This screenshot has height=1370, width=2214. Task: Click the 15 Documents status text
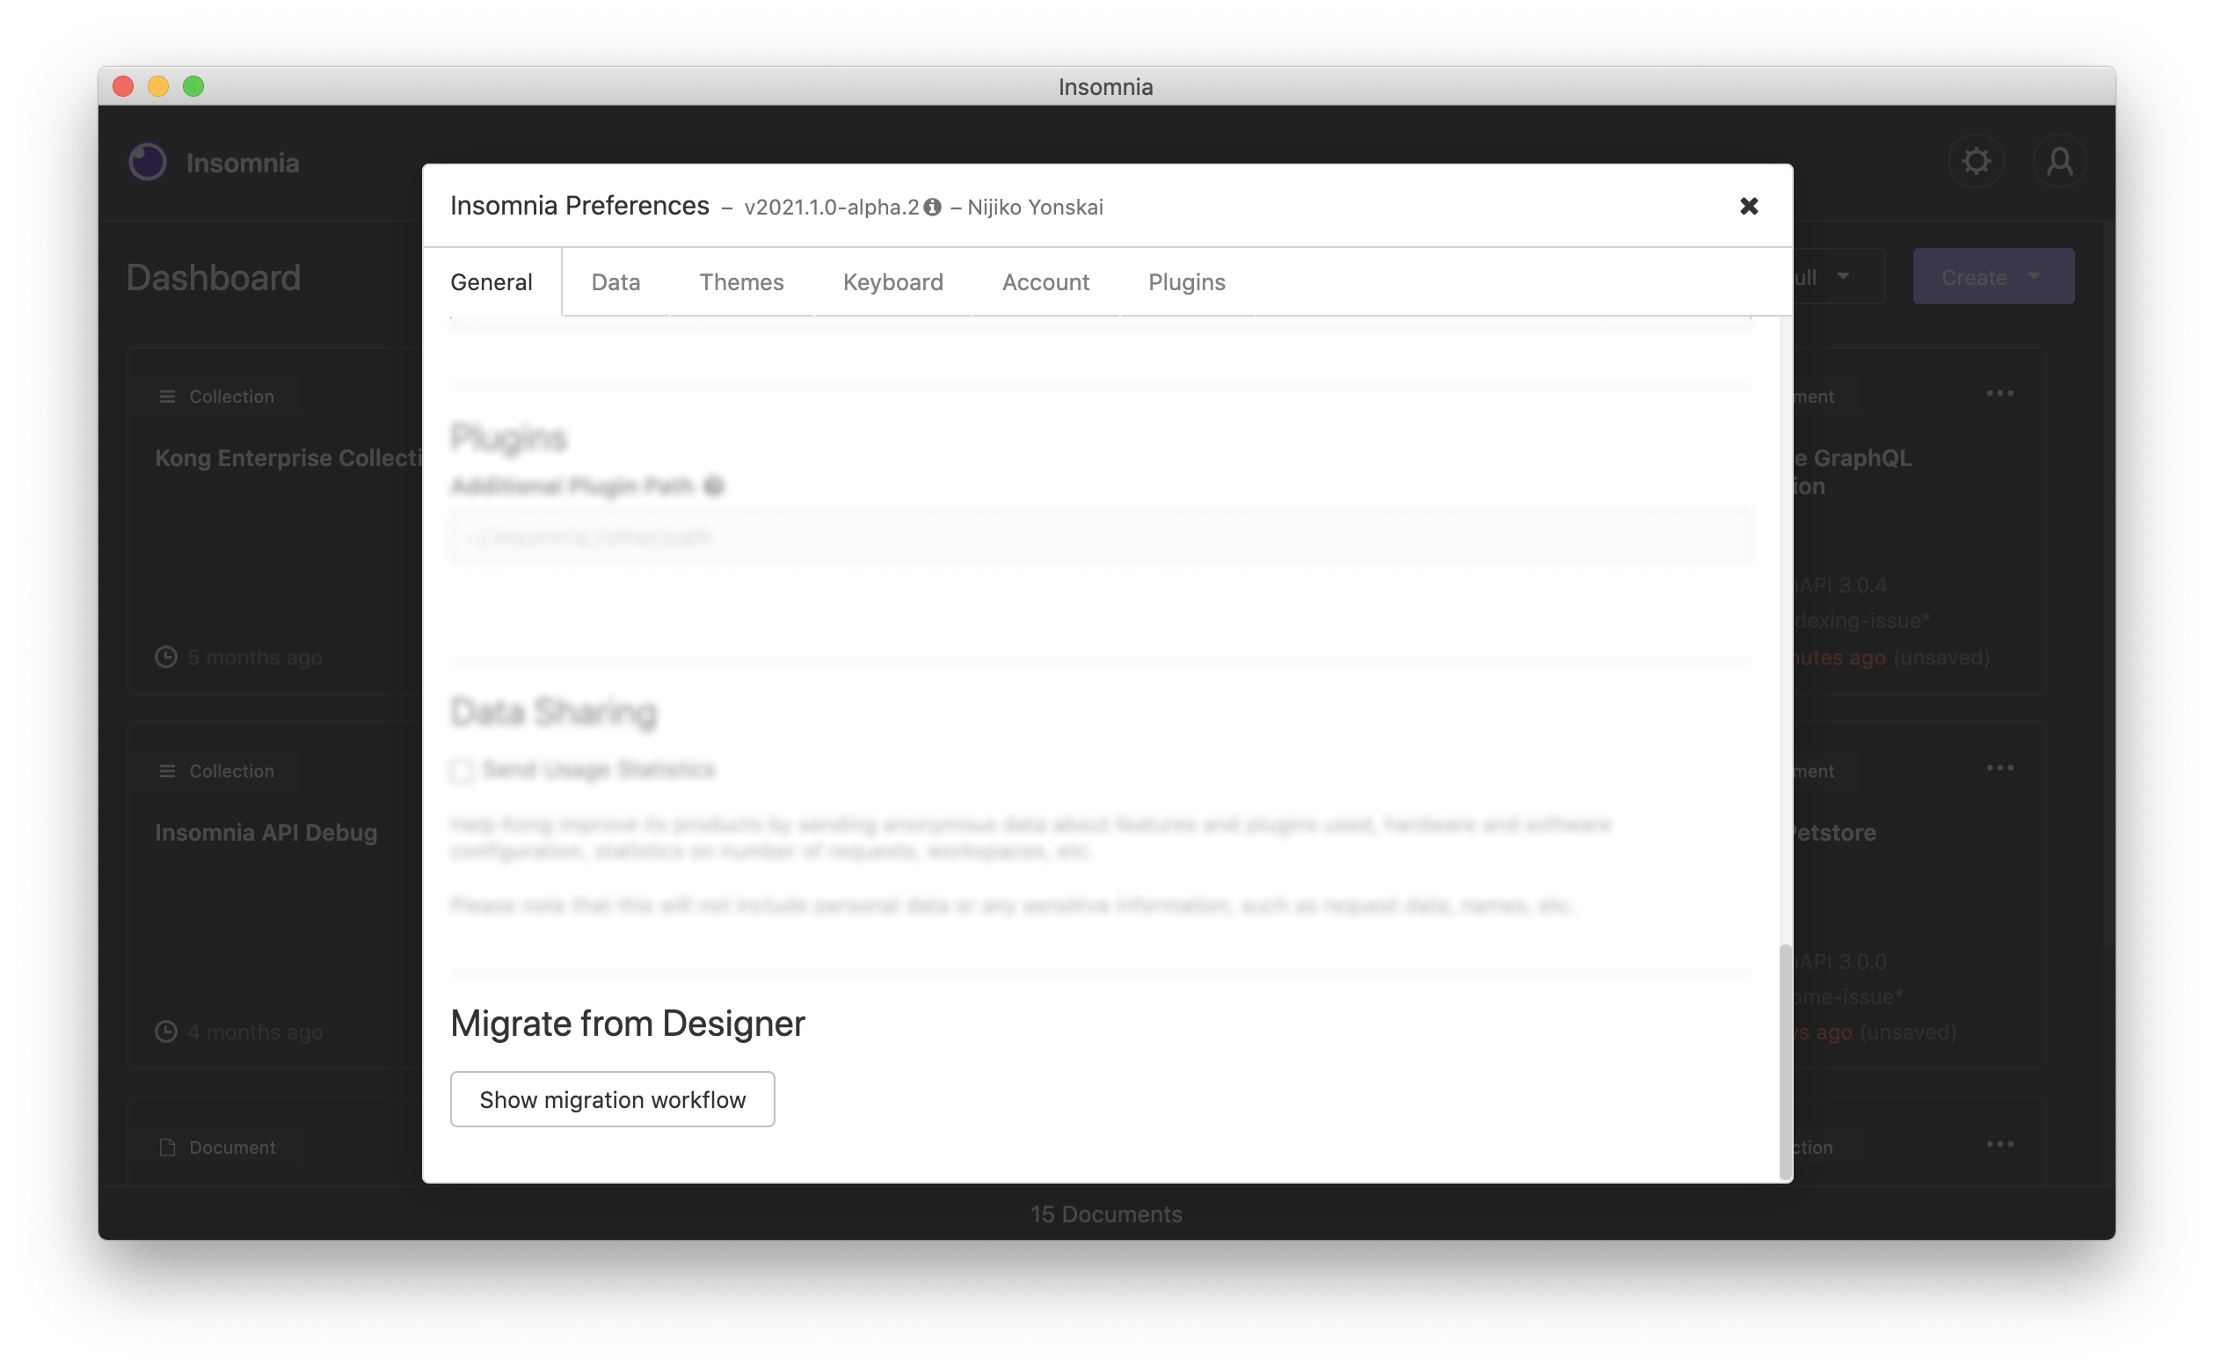pyautogui.click(x=1106, y=1214)
